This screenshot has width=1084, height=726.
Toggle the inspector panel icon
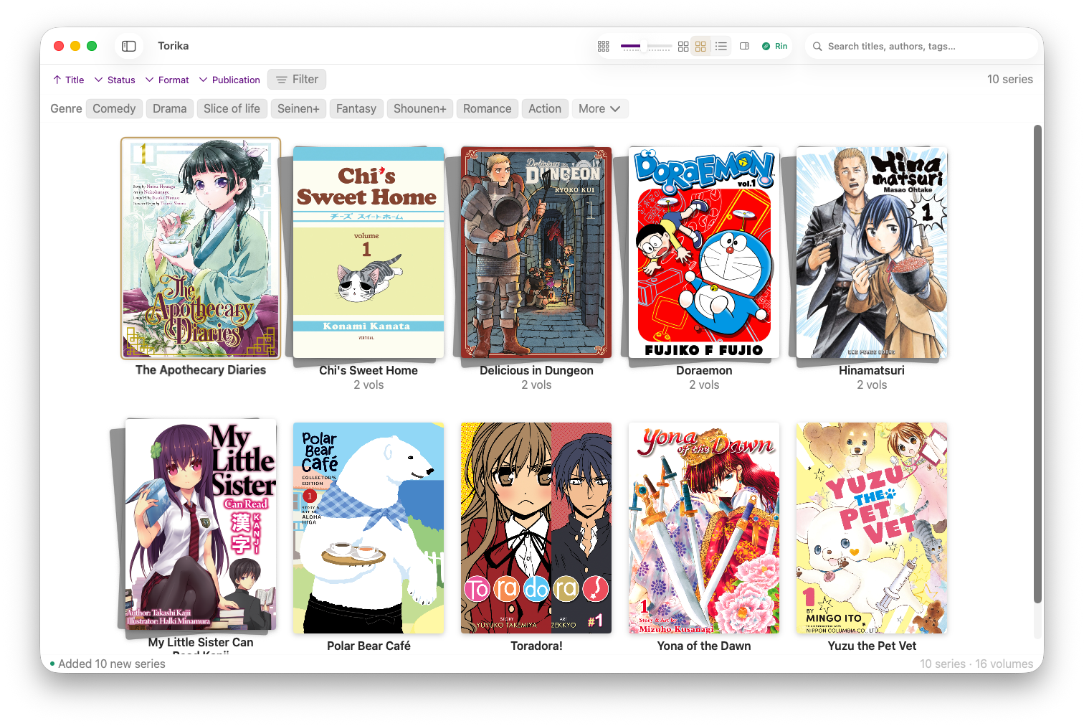(745, 46)
